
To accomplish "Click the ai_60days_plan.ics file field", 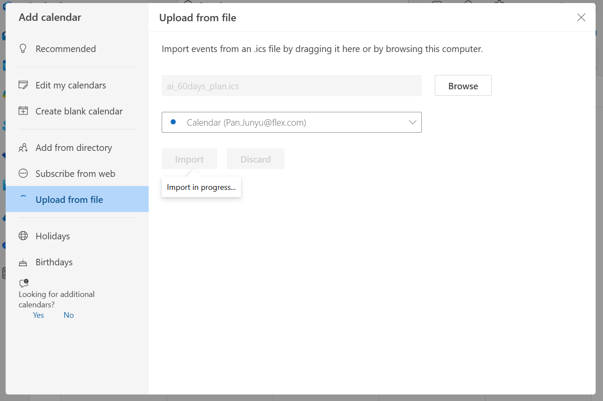I will pos(291,86).
